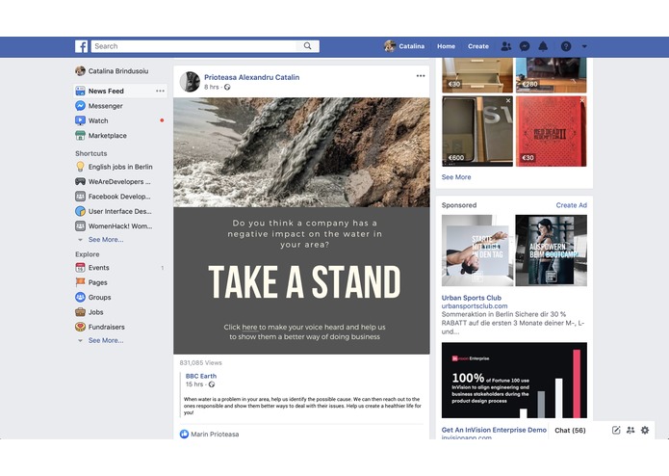
Task: Open the Urban Sports Club yoga ad image
Action: click(477, 251)
